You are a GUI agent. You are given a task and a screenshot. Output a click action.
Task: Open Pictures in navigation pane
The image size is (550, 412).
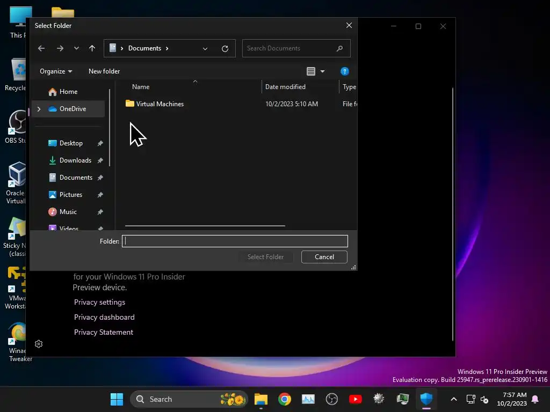(70, 195)
